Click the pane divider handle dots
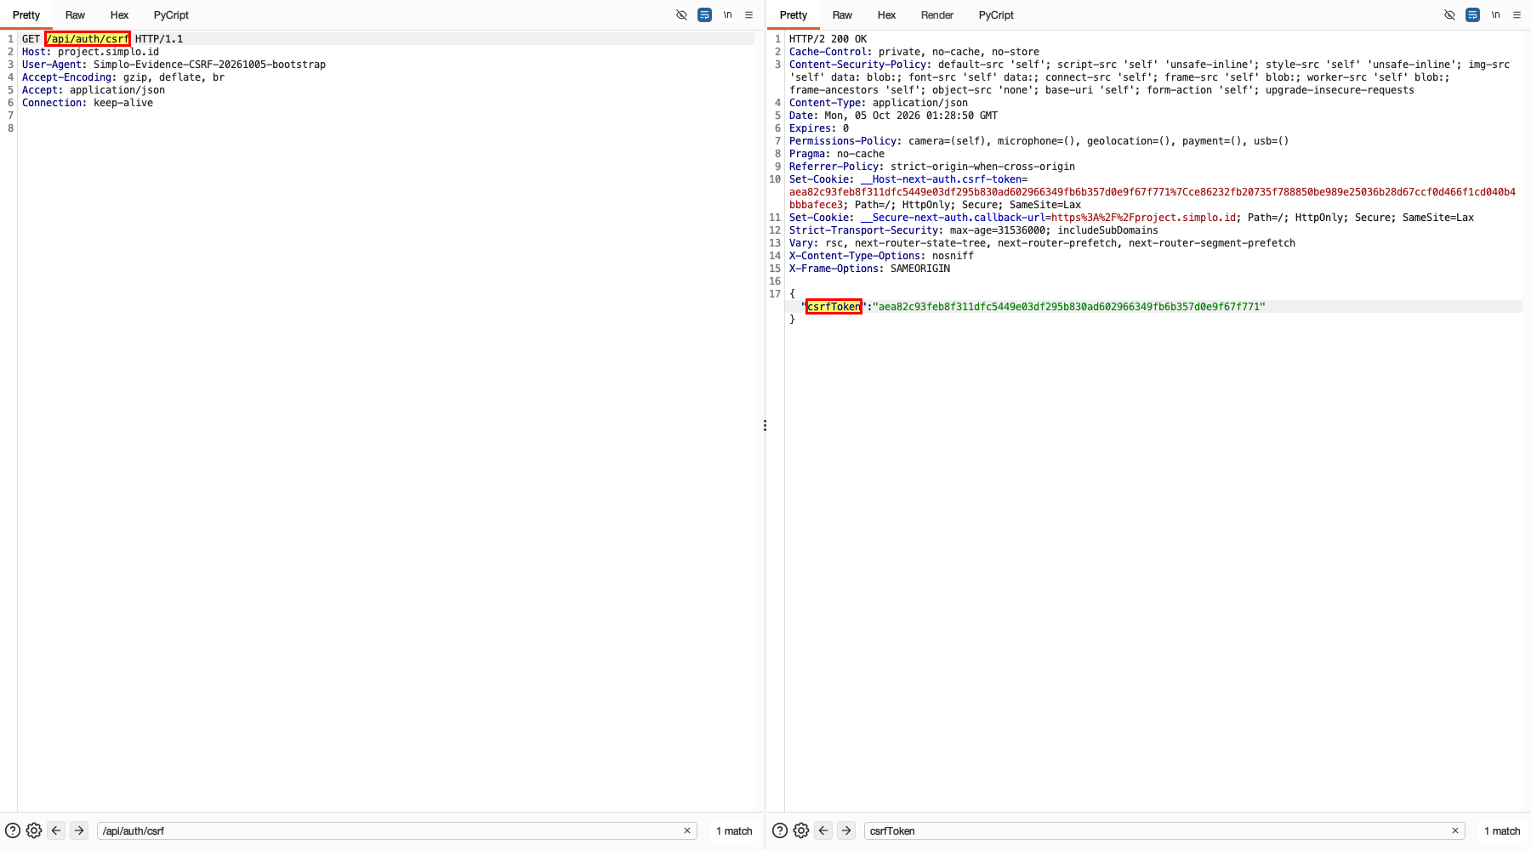 pyautogui.click(x=765, y=425)
